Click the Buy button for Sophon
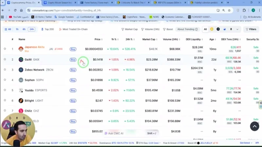Image resolution: width=262 pixels, height=147 pixels. click(x=73, y=80)
